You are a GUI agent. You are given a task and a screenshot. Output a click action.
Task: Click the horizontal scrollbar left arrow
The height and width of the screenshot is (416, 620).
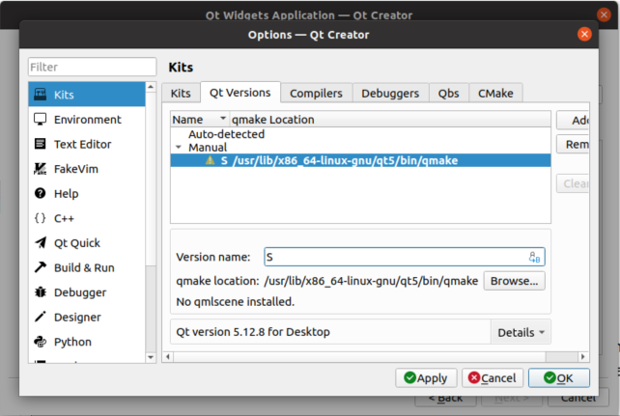click(x=168, y=357)
